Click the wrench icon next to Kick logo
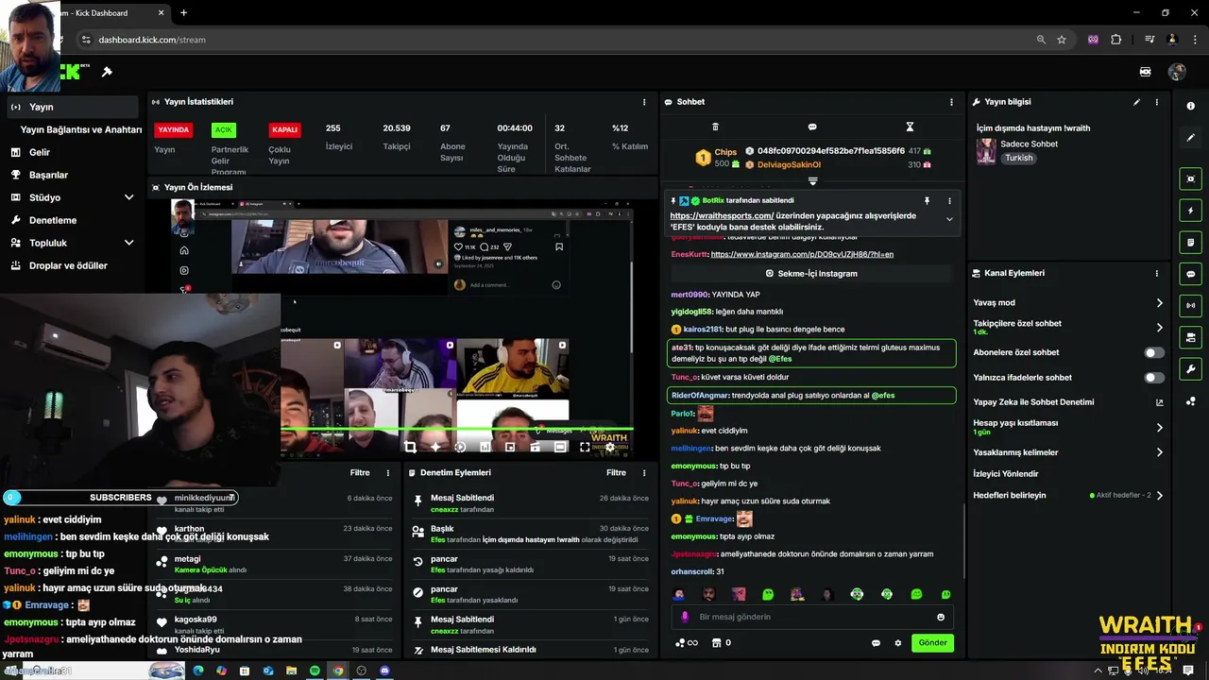The width and height of the screenshot is (1209, 680). coord(107,72)
